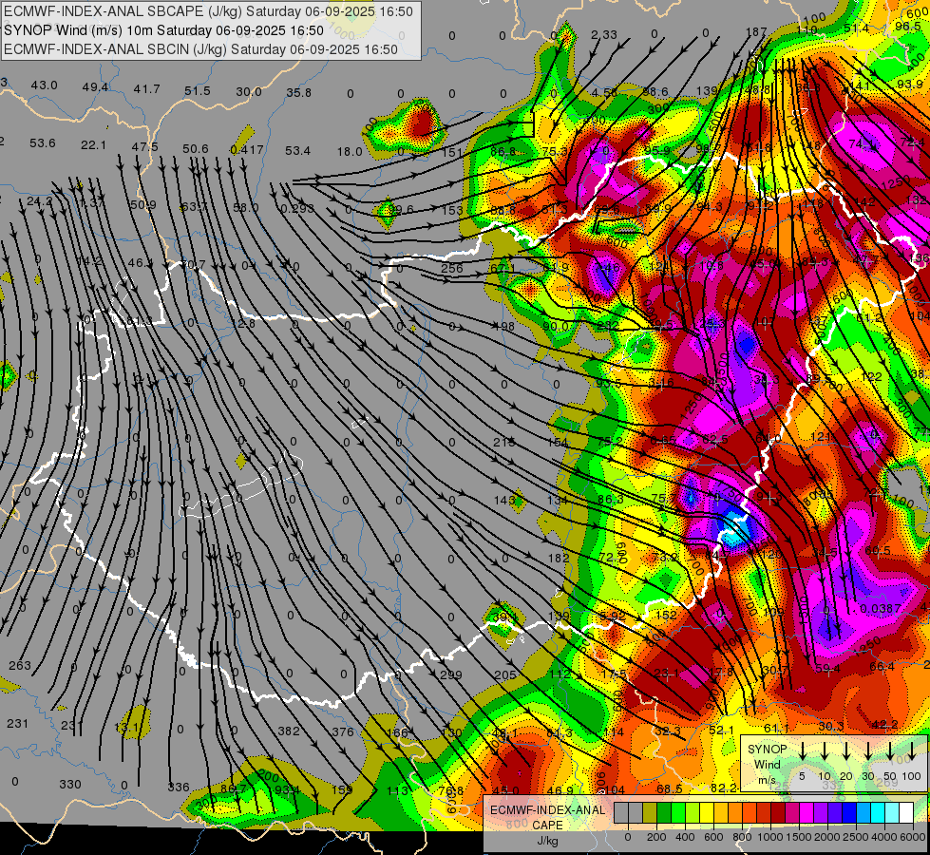Click the station value 30.0
The height and width of the screenshot is (855, 930).
249,92
